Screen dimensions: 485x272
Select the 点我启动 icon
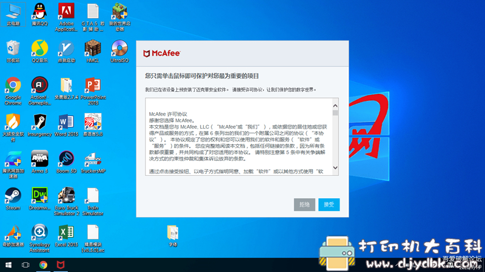coord(66,51)
